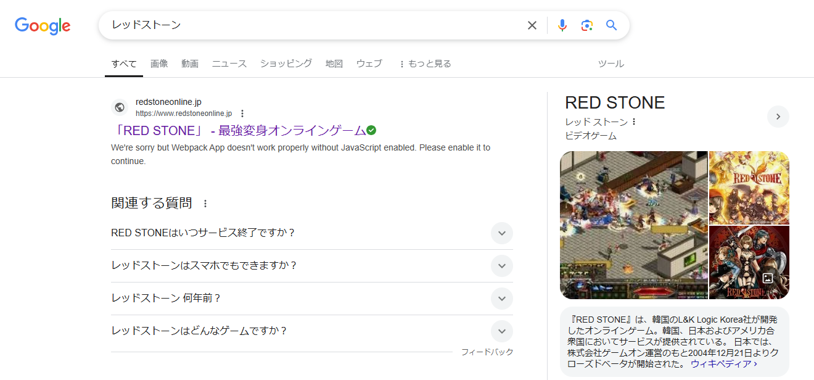
Task: Open options menu next to 関連する質問
Action: coord(205,204)
